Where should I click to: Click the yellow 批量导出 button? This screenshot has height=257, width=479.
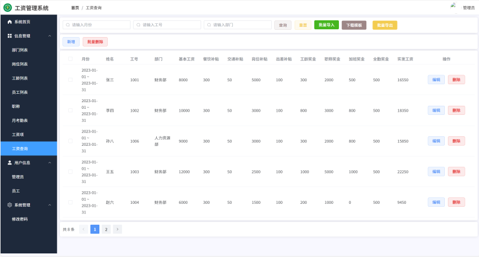pos(385,25)
